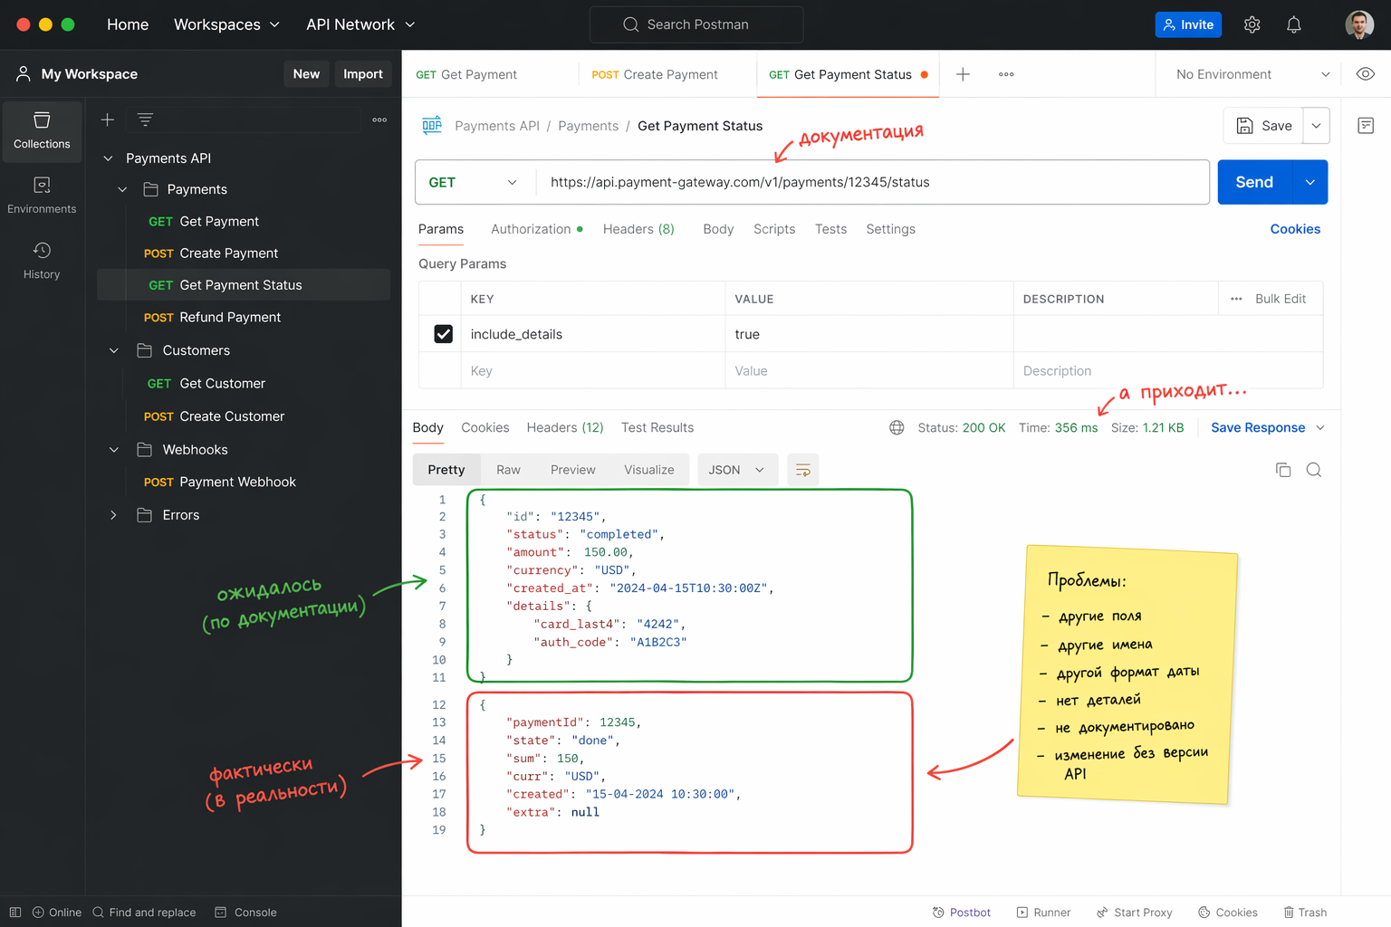Open the Cookies link beside request tabs

1294,229
